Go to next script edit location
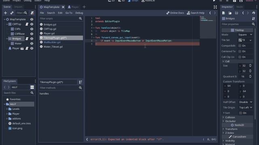Image resolution: width=259 pixels, height=145 pixels. tap(215, 13)
